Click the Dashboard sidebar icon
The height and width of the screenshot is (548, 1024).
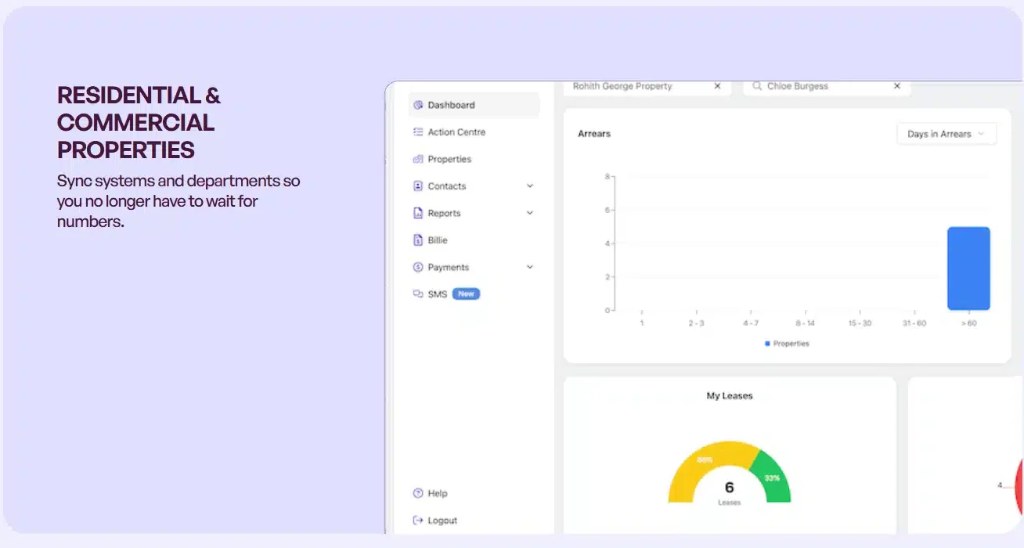418,105
